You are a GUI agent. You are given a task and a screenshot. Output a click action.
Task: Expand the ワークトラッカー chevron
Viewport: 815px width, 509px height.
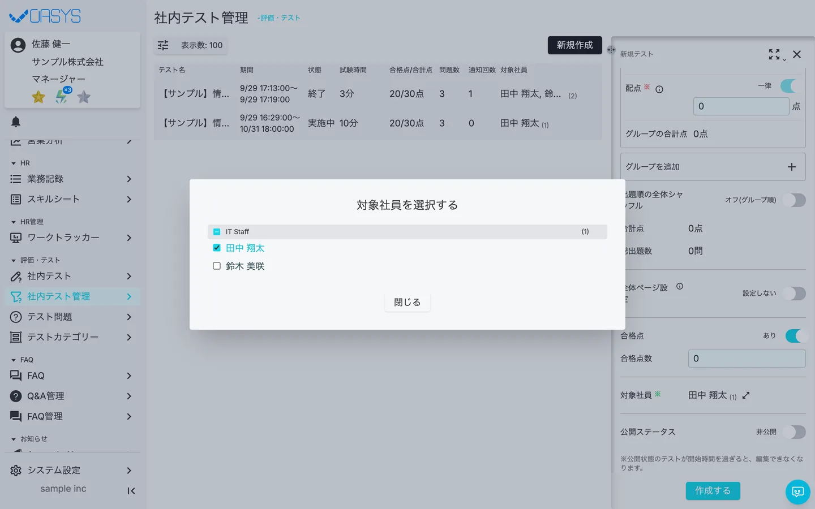[129, 238]
